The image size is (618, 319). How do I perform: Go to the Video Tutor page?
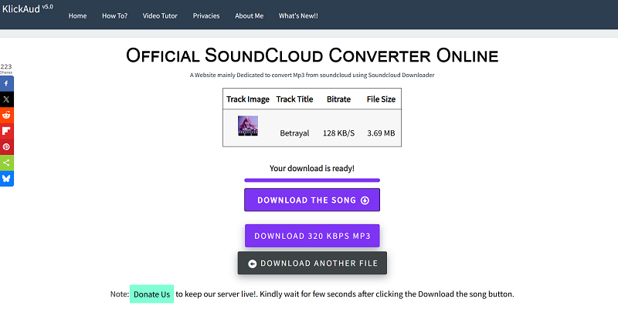160,15
